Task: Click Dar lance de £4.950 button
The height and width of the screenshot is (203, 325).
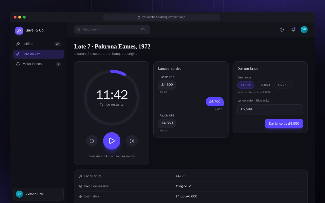Action: (x=284, y=124)
